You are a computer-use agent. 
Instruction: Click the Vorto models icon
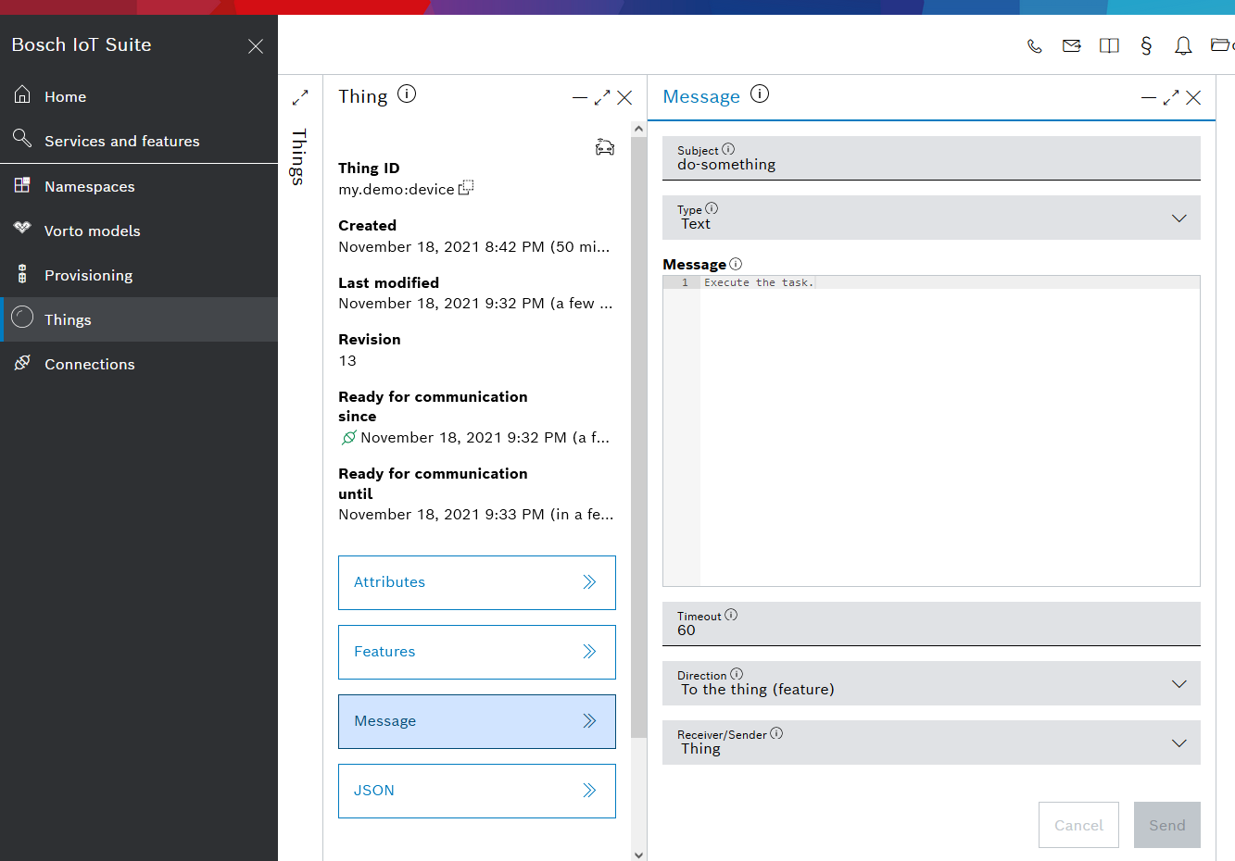[22, 228]
